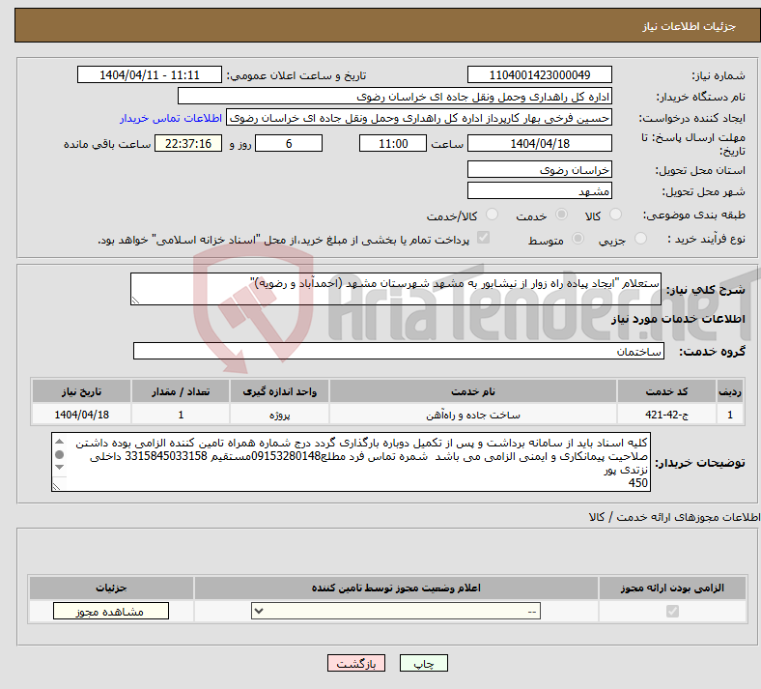Click scroll up arrow in buyer notes
761x689 pixels.
coord(59,442)
